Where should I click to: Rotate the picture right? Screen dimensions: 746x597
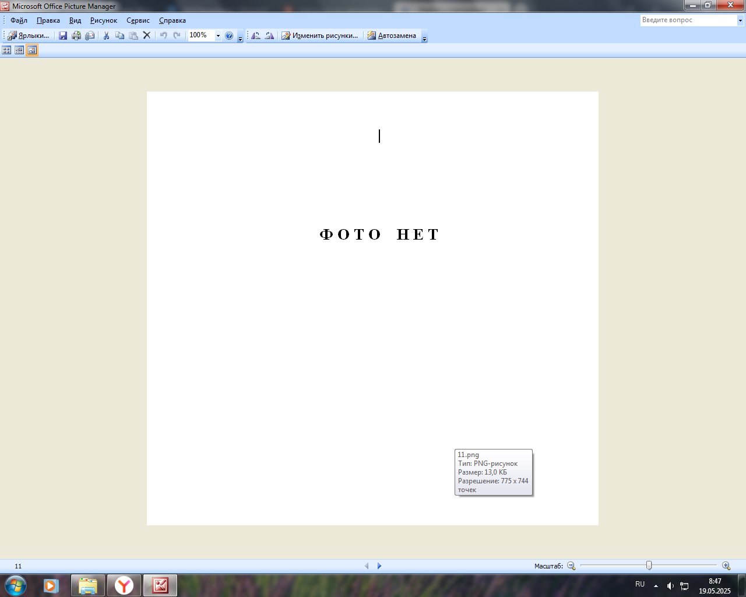[x=269, y=36]
